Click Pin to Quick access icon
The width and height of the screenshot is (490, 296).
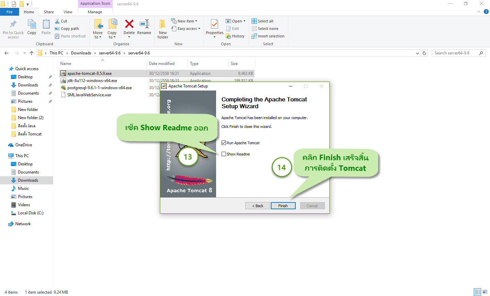coord(13,24)
